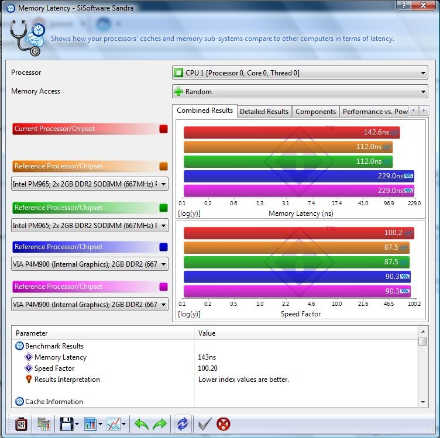
Task: Click the 143ns value cell
Action: [207, 357]
